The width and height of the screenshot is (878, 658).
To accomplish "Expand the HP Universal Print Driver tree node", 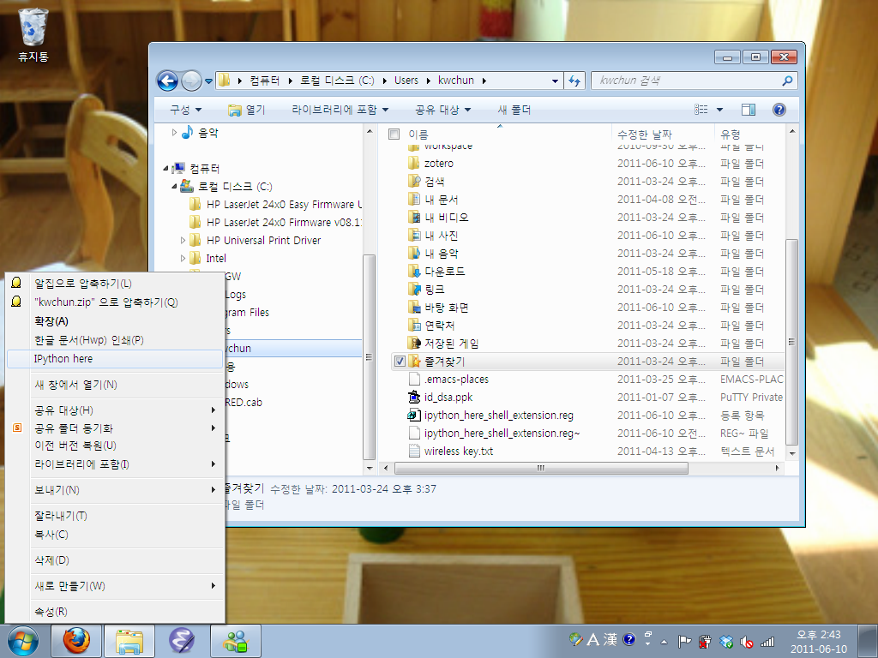I will [181, 240].
